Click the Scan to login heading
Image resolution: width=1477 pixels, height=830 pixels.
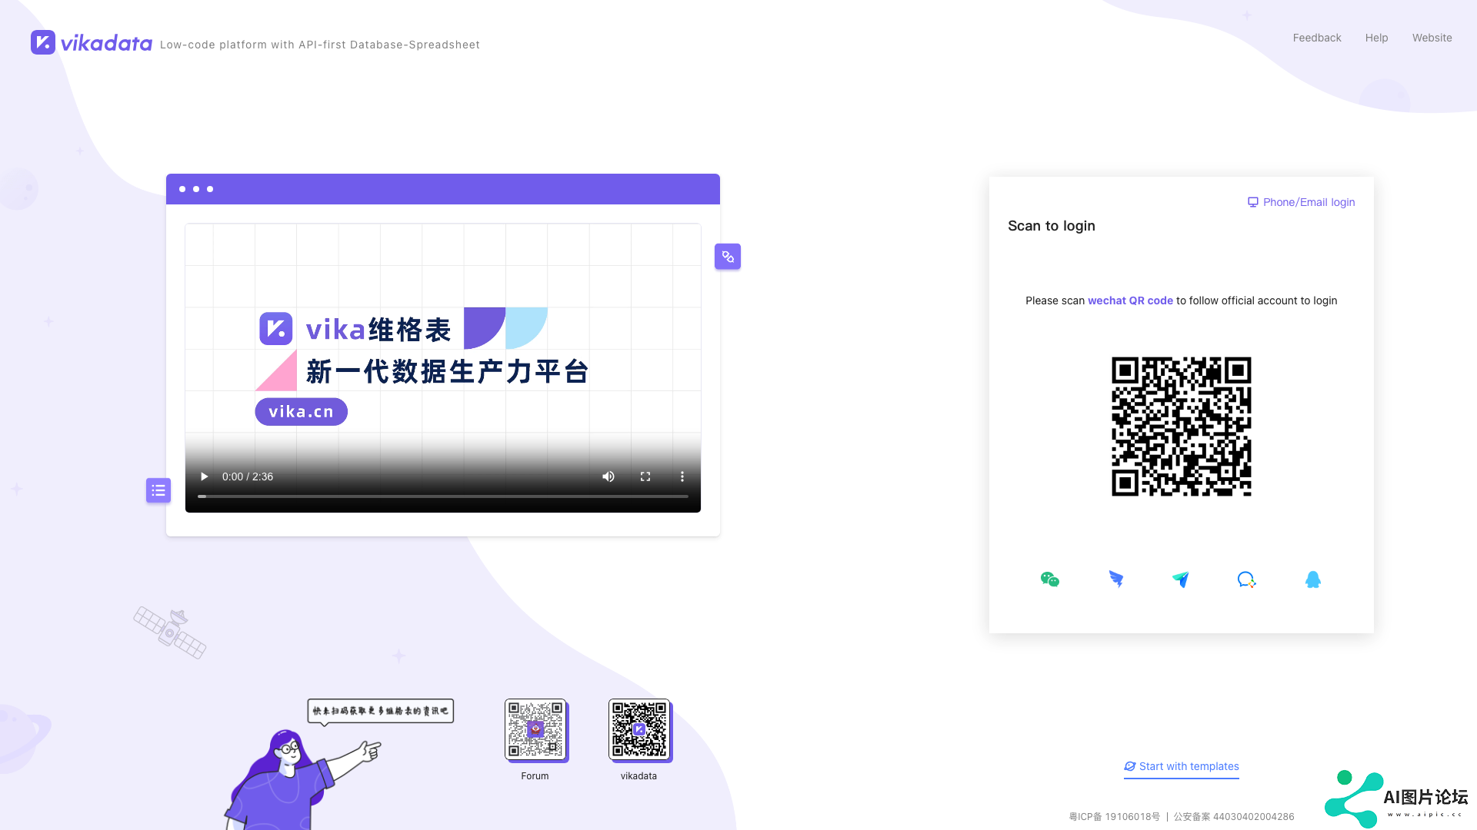pyautogui.click(x=1051, y=226)
